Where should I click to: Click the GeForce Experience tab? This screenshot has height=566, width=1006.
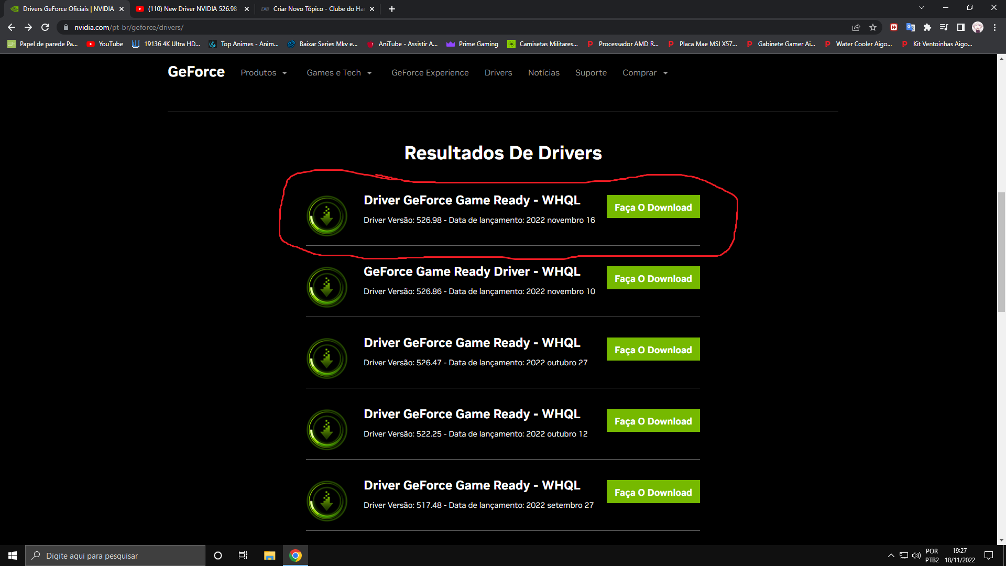point(430,72)
